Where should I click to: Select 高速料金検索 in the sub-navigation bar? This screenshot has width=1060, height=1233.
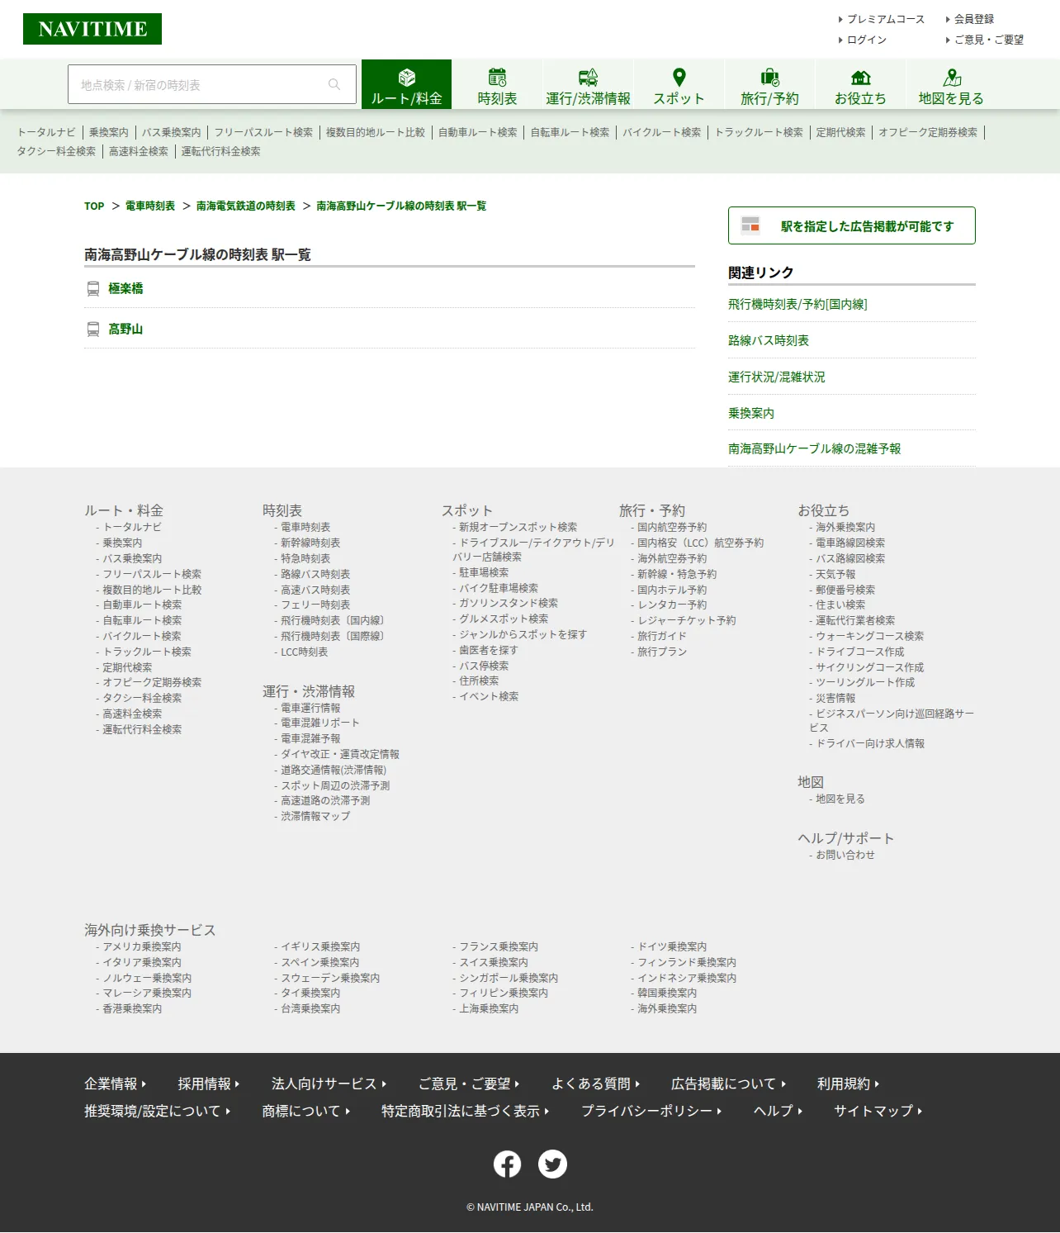(139, 152)
